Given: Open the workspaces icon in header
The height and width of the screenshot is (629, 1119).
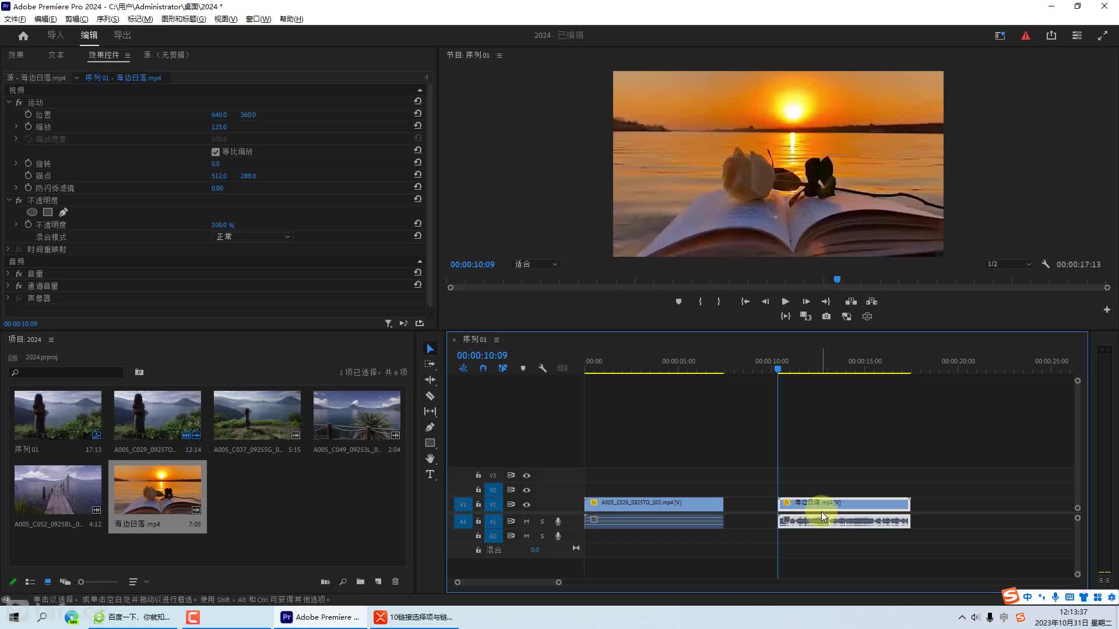Looking at the screenshot, I should (x=1076, y=36).
